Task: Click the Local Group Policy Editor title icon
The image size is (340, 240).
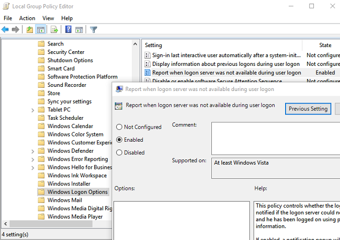Action: pos(6,6)
